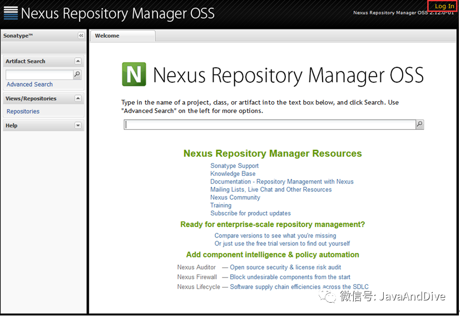460x316 pixels.
Task: Collapse the Artifact Search section
Action: pyautogui.click(x=78, y=61)
